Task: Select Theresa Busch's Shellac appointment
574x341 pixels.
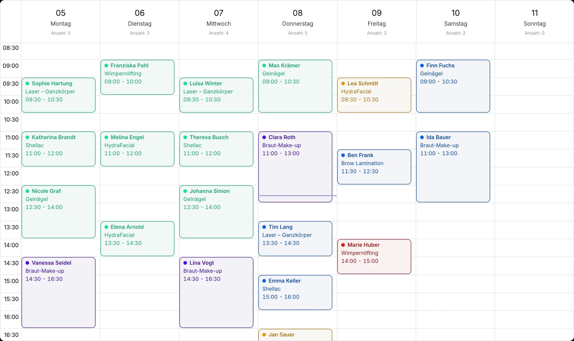Action: point(216,149)
